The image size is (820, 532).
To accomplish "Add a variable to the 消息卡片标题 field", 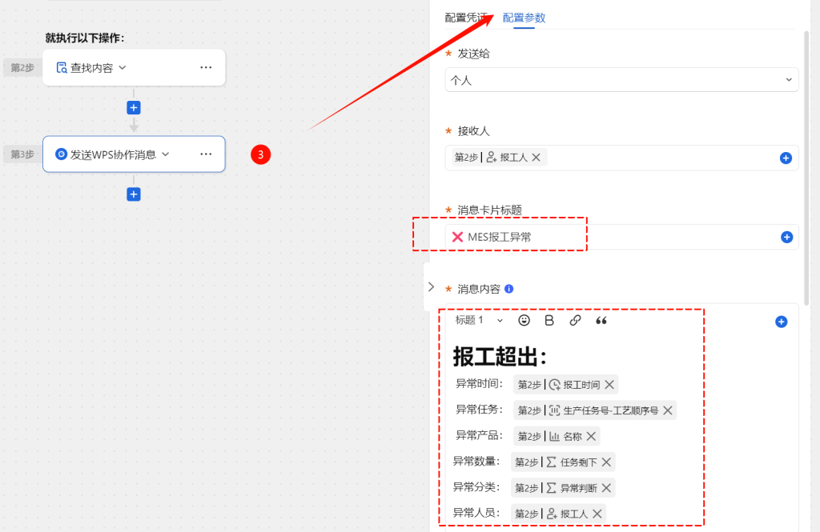I will tap(786, 238).
